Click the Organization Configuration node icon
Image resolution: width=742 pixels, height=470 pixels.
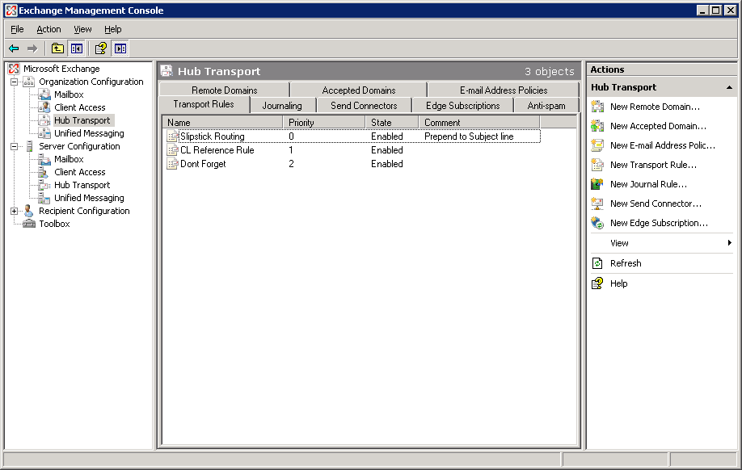(29, 82)
